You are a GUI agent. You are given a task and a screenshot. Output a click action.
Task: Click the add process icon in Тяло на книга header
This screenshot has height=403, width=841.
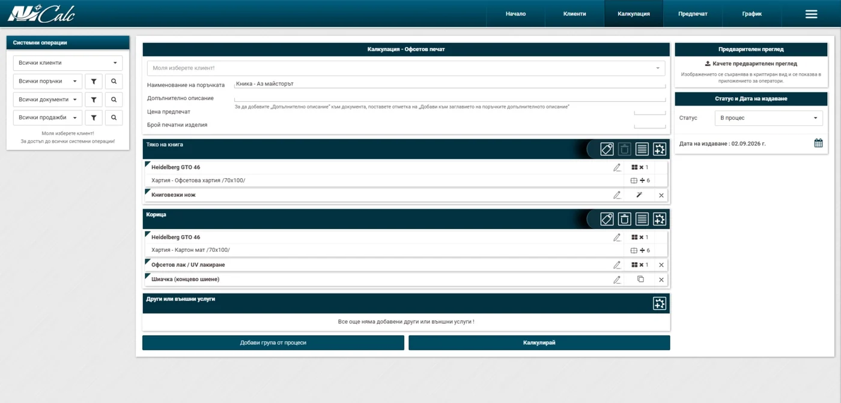(x=660, y=149)
